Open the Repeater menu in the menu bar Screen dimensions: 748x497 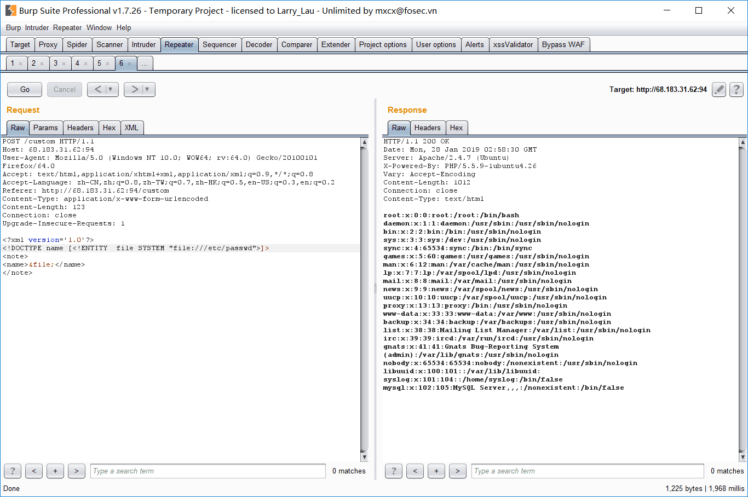click(68, 27)
